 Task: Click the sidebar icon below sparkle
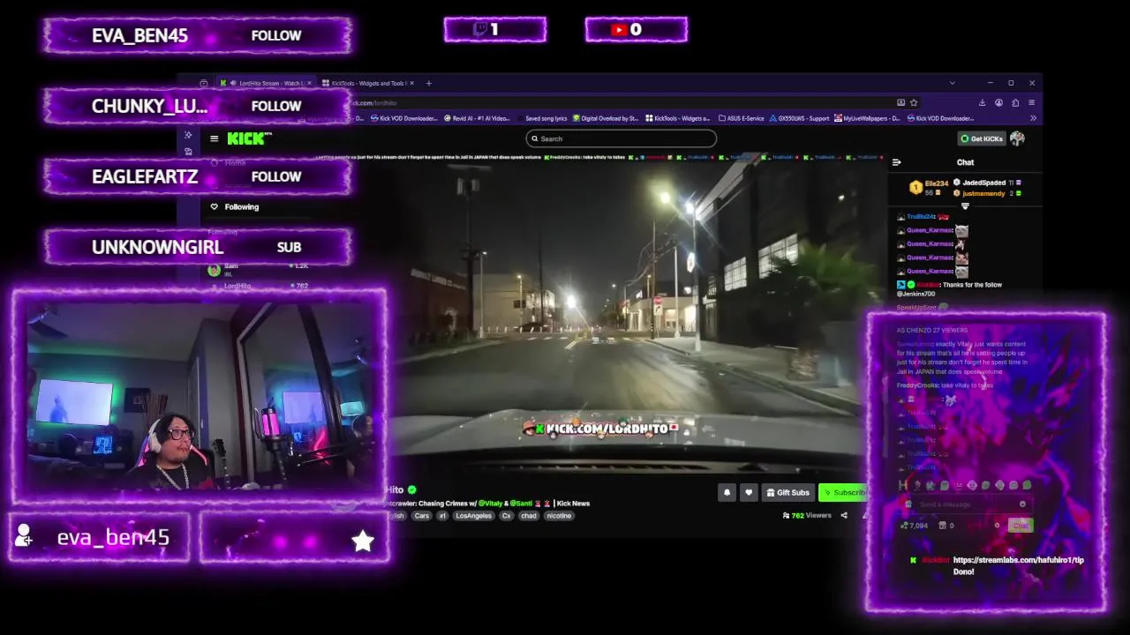click(x=188, y=152)
